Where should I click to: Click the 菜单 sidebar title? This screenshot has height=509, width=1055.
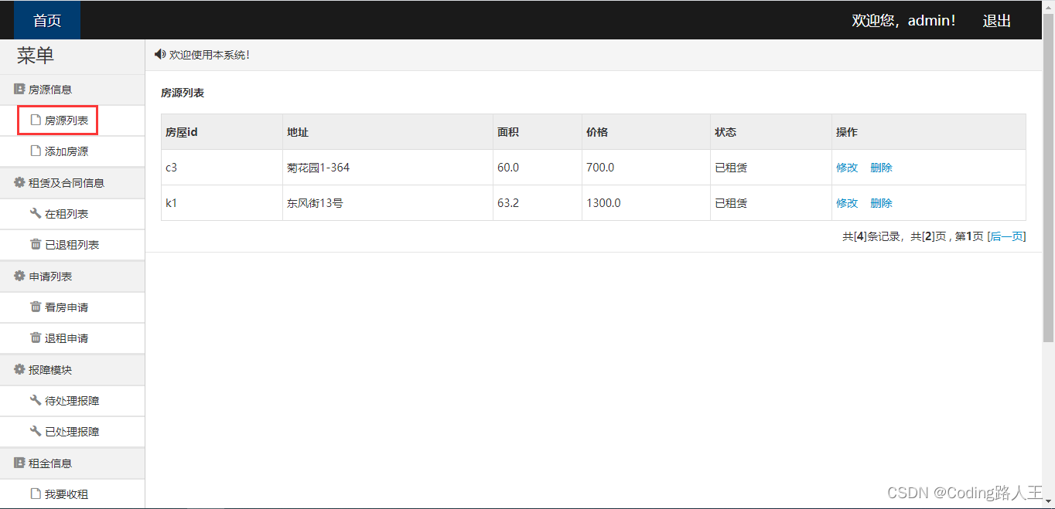point(36,56)
